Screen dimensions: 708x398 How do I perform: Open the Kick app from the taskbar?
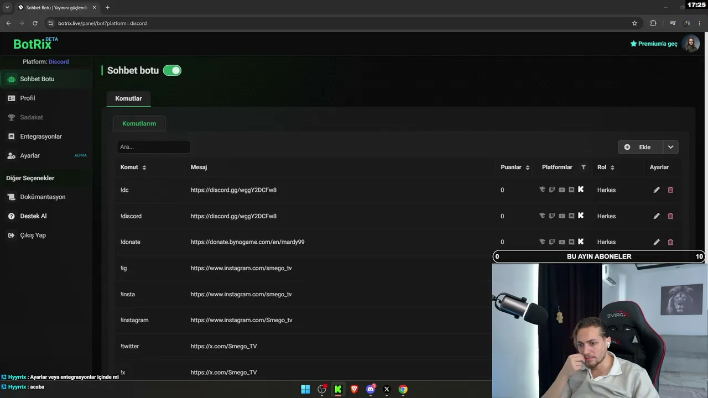[338, 389]
